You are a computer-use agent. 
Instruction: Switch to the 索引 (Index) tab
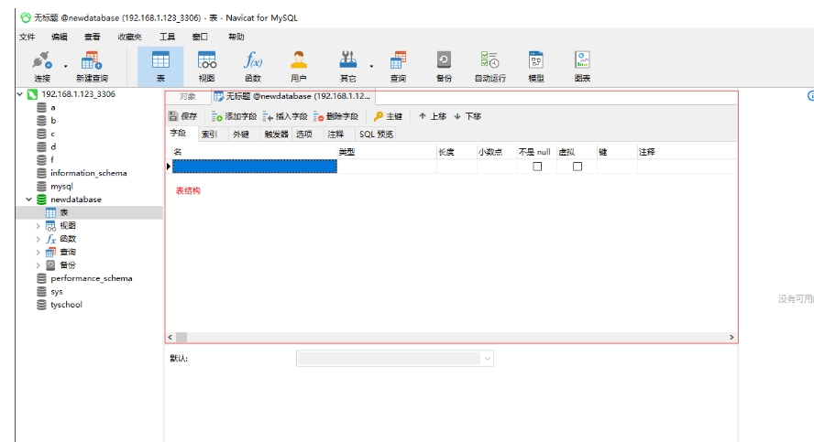[210, 135]
